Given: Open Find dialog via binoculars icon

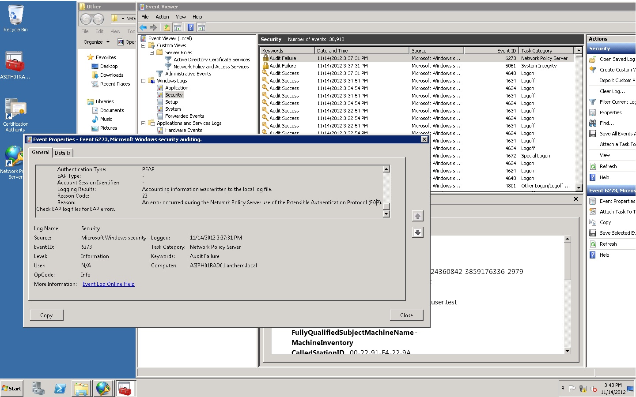Looking at the screenshot, I should click(592, 123).
